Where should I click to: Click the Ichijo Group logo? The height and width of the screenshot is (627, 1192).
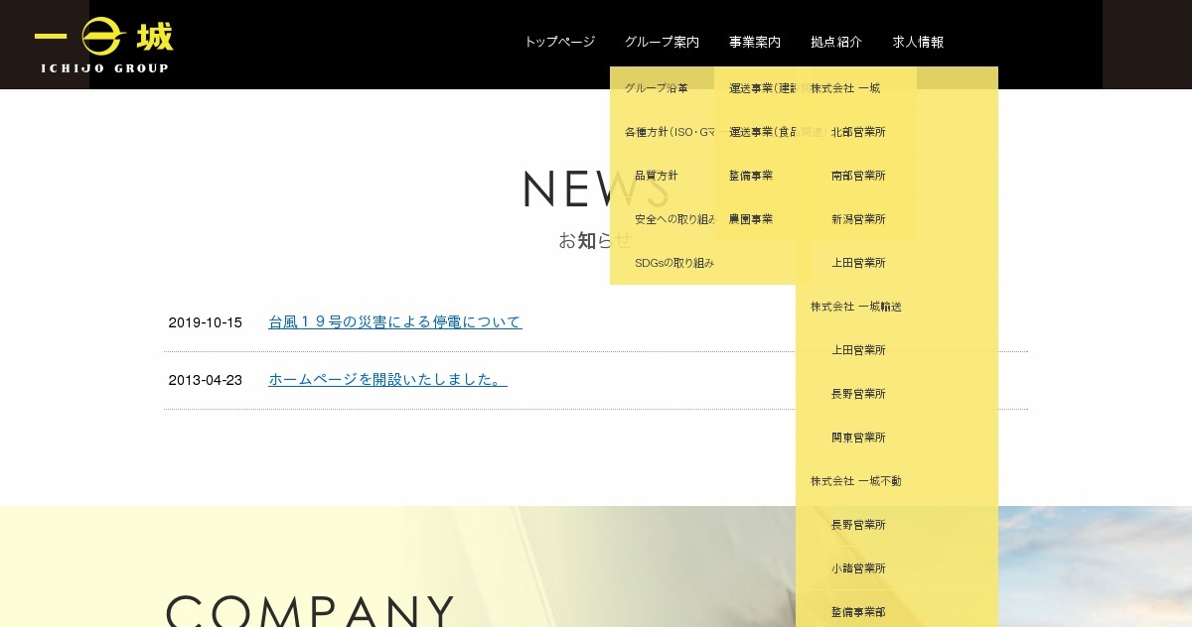103,45
